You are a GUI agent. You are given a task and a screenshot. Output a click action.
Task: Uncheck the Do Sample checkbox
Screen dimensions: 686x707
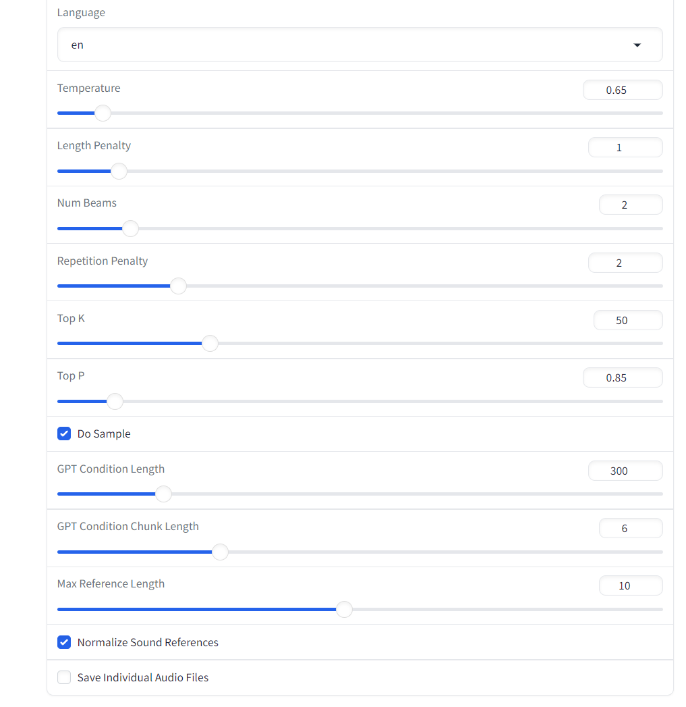coord(64,434)
